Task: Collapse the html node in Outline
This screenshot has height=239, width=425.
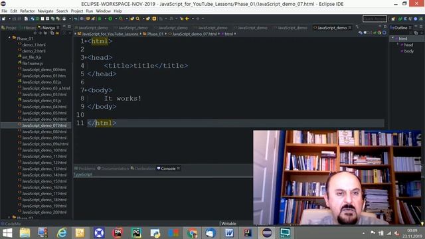Action: 392,39
